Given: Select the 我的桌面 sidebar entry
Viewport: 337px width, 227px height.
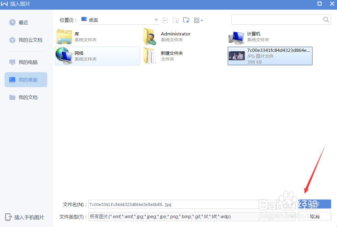Looking at the screenshot, I should pos(26,80).
